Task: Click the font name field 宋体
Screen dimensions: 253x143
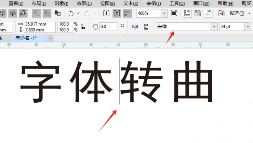Action: (183, 27)
